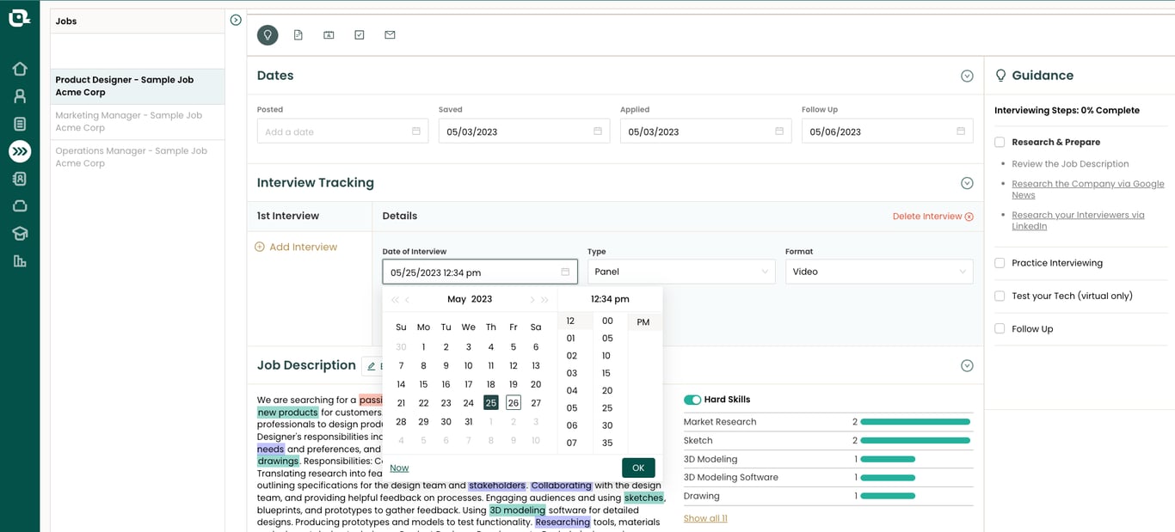Click the pencil edit icon beside Job Description

coord(372,366)
